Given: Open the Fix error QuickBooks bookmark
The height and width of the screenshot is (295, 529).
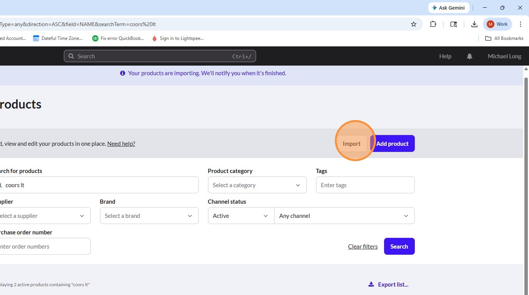Looking at the screenshot, I should point(118,38).
